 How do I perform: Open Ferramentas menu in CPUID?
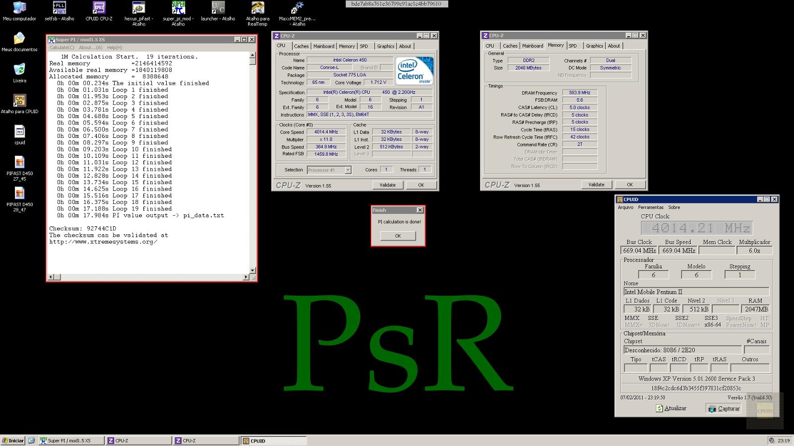651,207
